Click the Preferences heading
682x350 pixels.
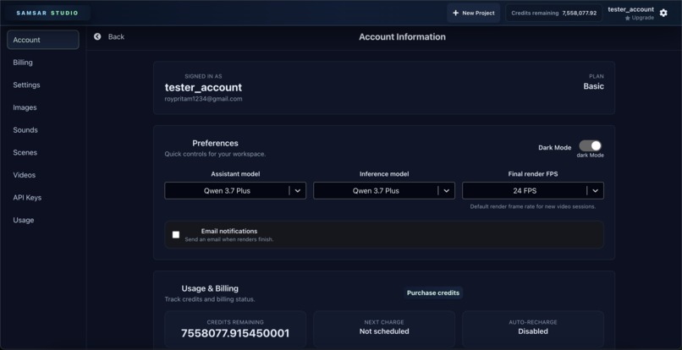coord(215,143)
